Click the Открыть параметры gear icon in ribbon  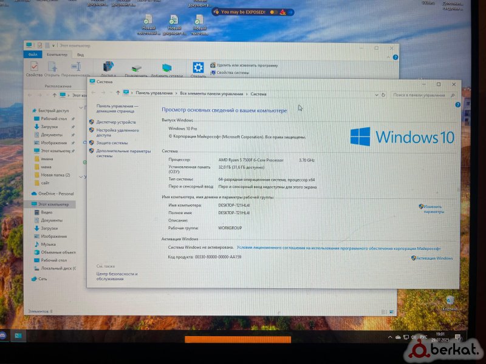(x=198, y=67)
